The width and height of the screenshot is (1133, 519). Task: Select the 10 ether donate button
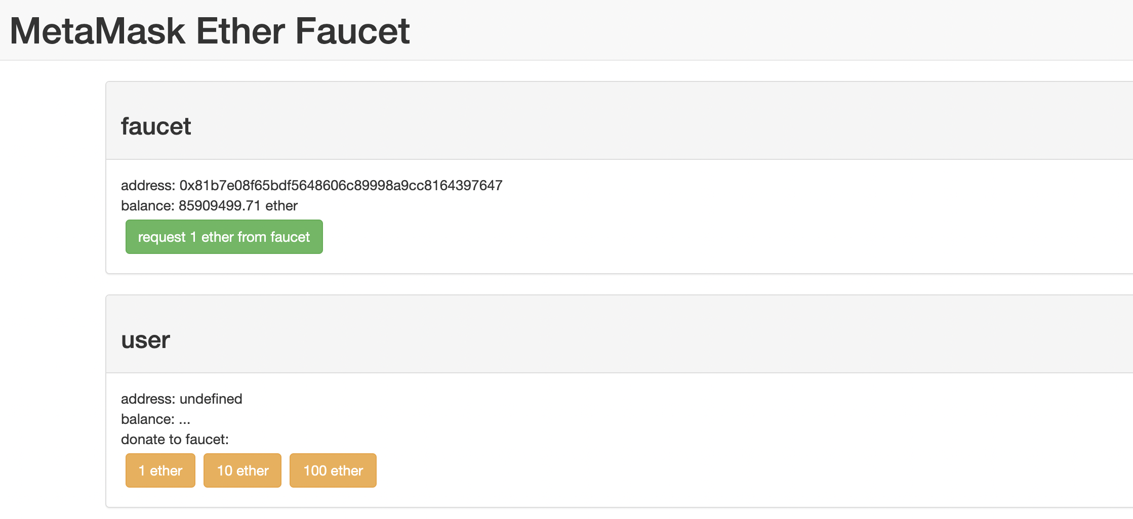[242, 470]
